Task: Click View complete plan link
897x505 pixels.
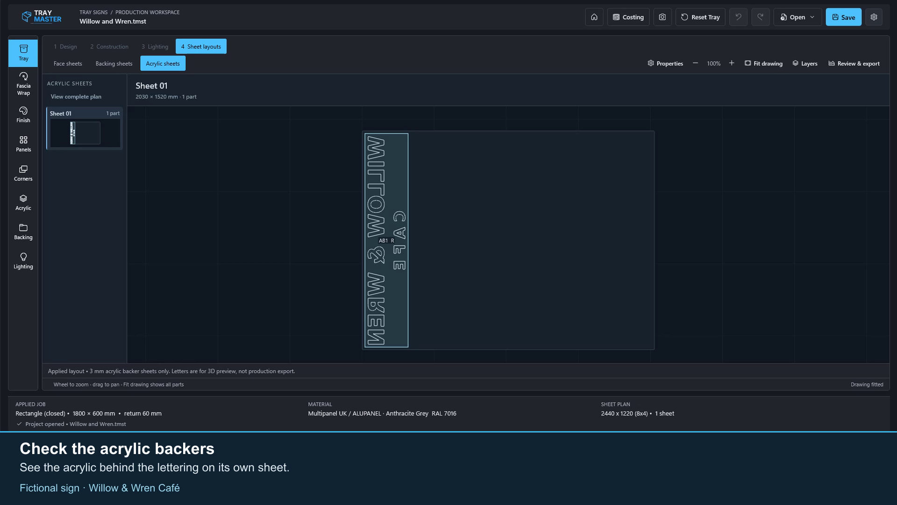Action: pyautogui.click(x=76, y=96)
